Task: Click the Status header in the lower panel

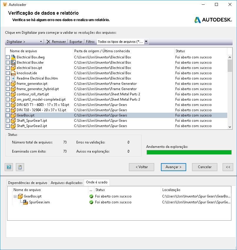Action: (127, 190)
